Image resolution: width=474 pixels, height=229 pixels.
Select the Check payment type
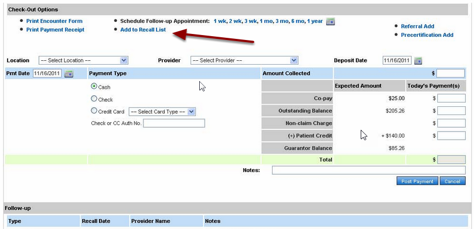point(94,99)
